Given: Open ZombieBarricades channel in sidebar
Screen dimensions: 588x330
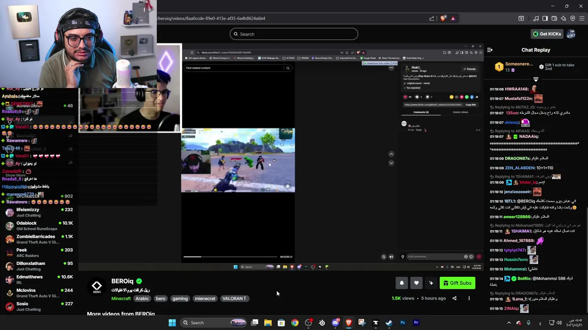Looking at the screenshot, I should 39,239.
